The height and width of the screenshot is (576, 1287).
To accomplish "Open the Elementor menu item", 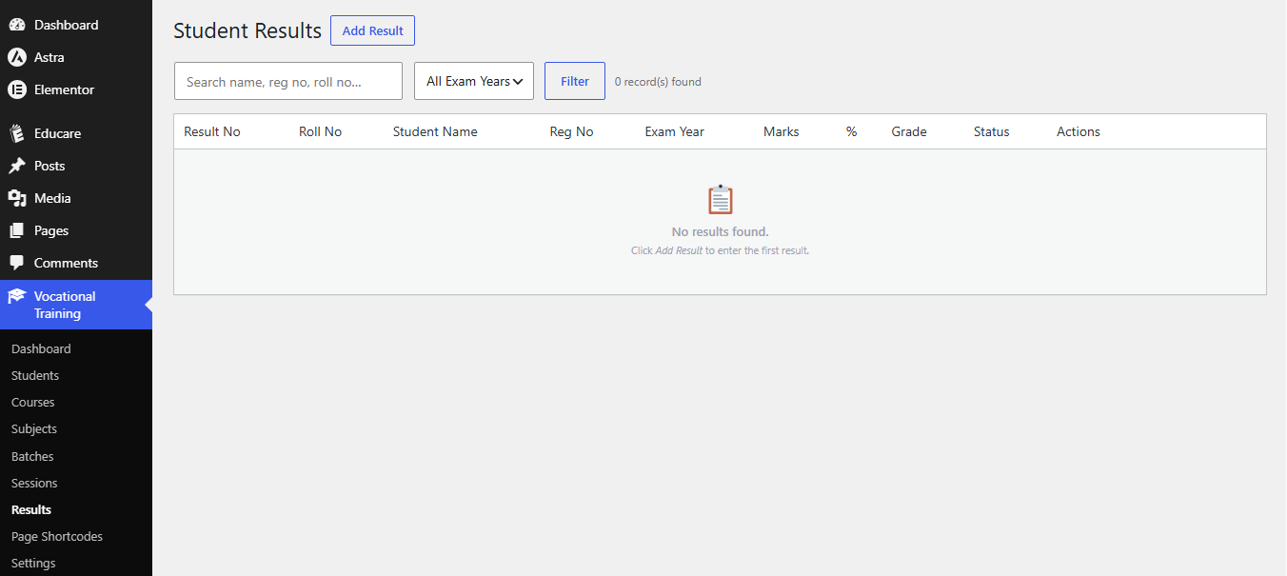I will tap(76, 89).
